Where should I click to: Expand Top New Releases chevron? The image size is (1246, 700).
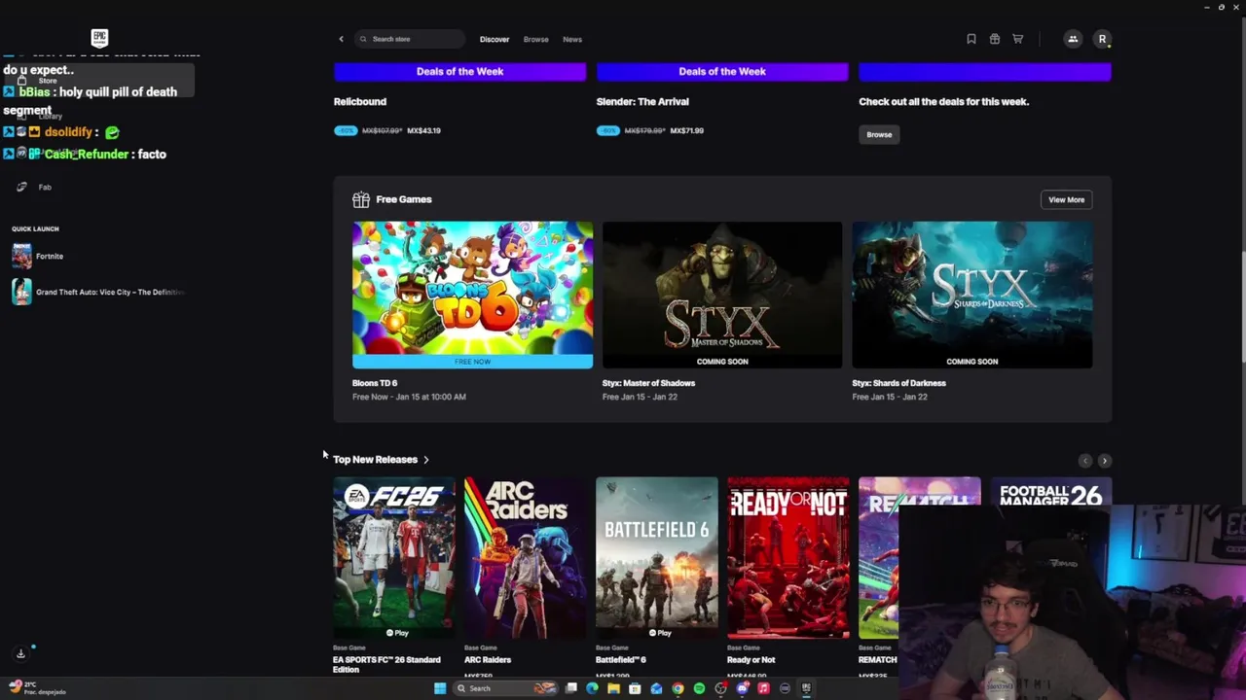pyautogui.click(x=425, y=460)
